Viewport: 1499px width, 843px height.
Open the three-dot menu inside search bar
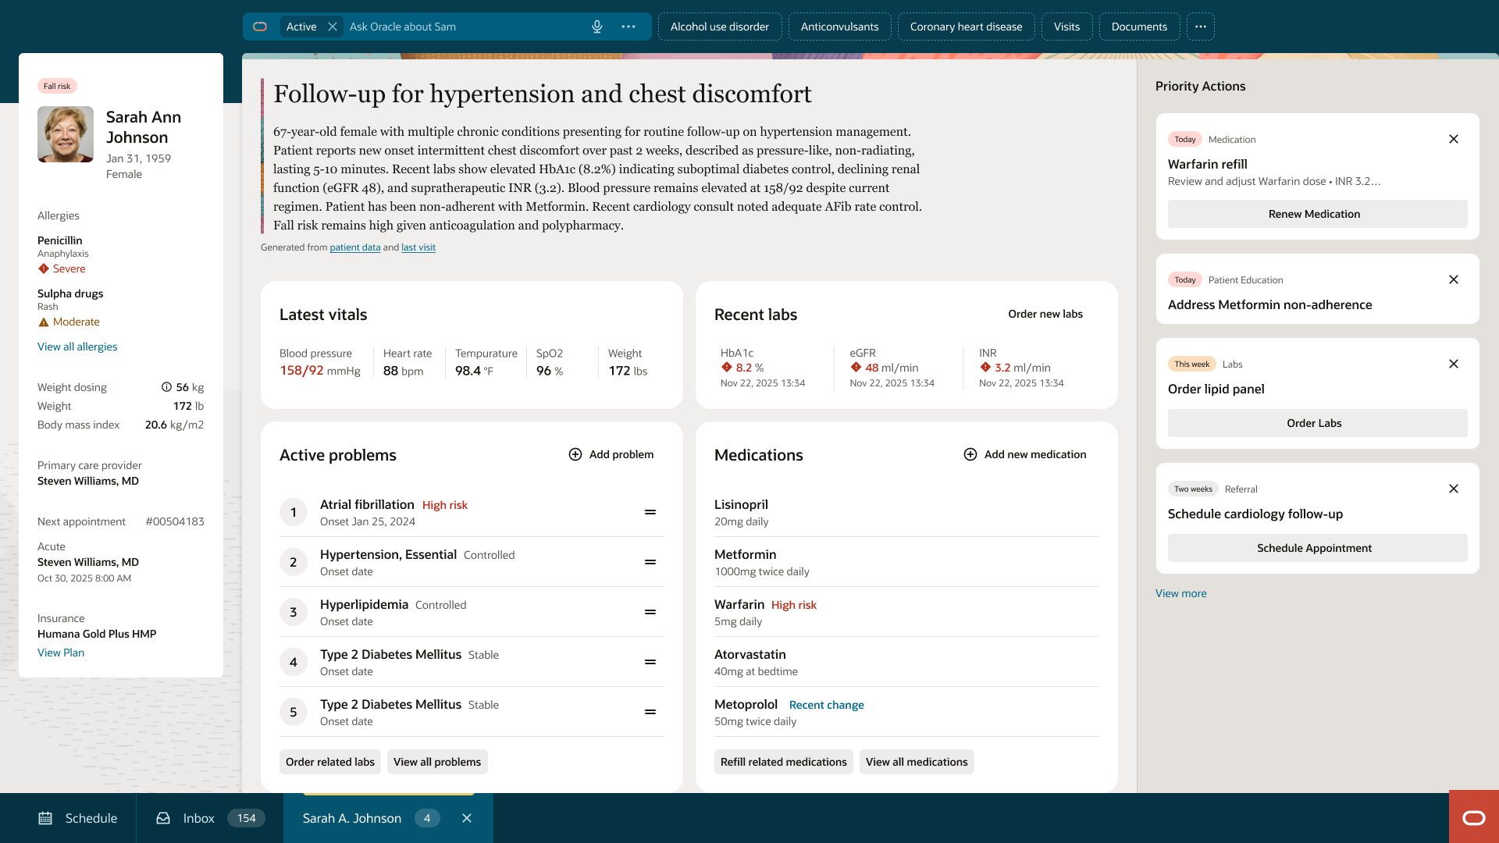pyautogui.click(x=628, y=27)
